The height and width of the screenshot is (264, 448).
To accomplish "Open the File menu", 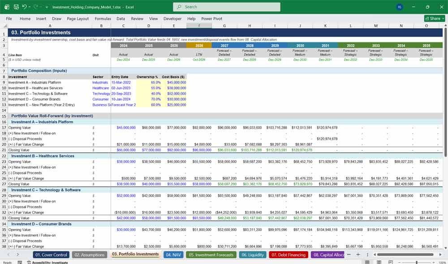I will (x=9, y=18).
